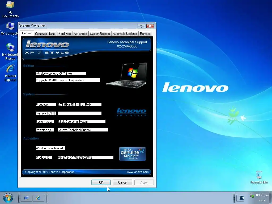
Task: Click the small blue Lenovo XP 7 Style logo
Action: pyautogui.click(x=131, y=112)
